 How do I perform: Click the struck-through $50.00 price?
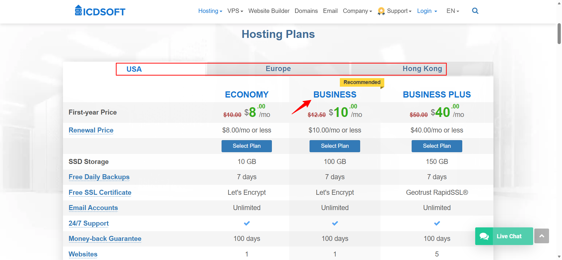tap(419, 115)
